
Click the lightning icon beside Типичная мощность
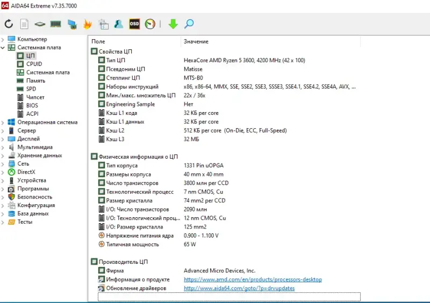click(102, 244)
